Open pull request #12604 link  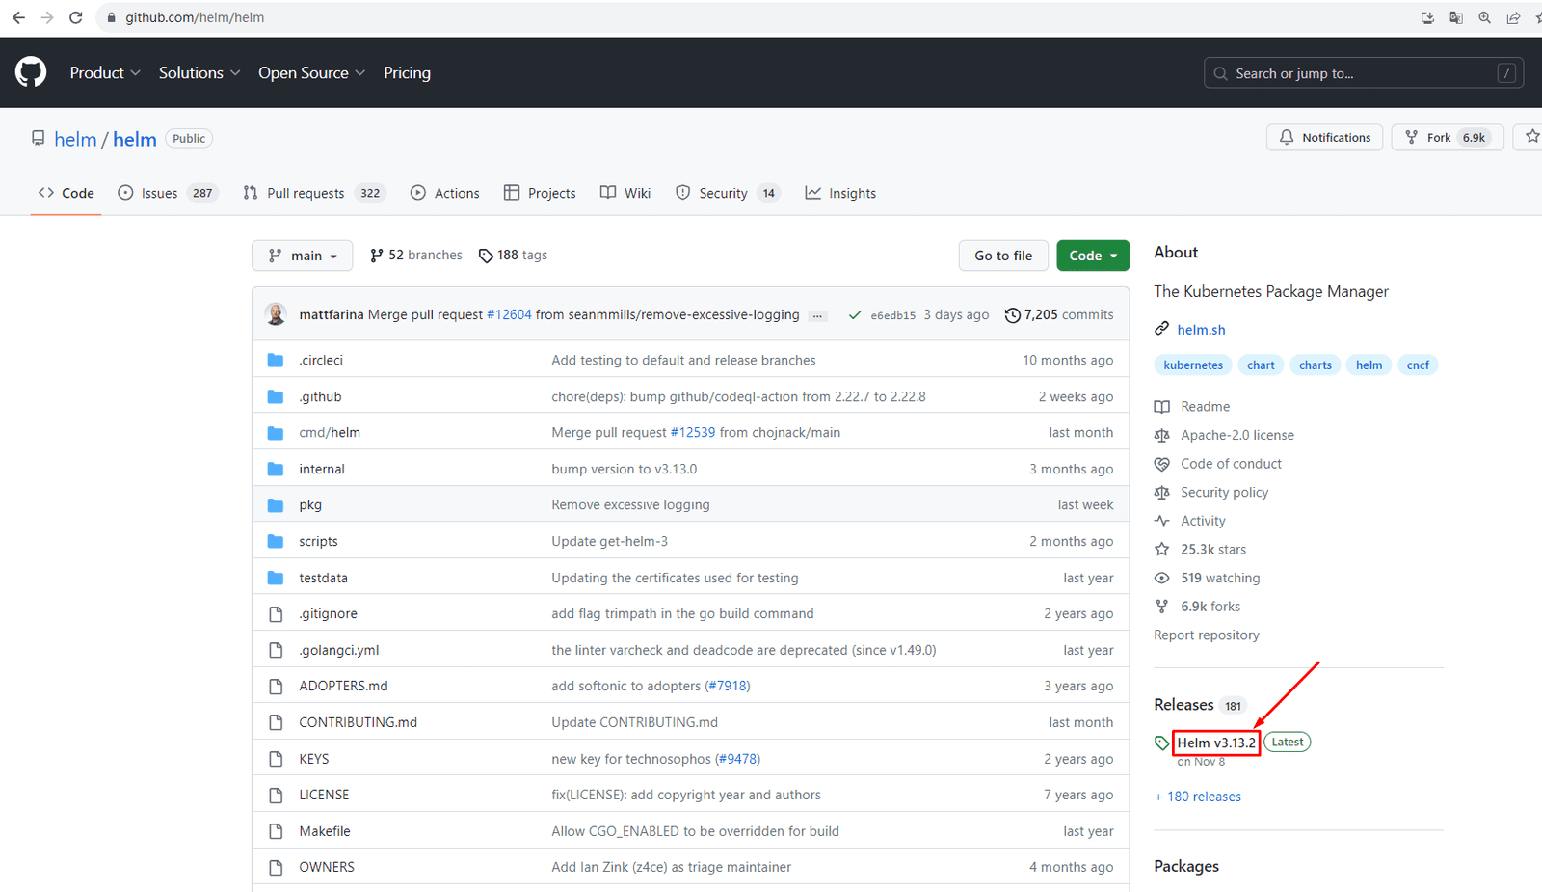509,315
